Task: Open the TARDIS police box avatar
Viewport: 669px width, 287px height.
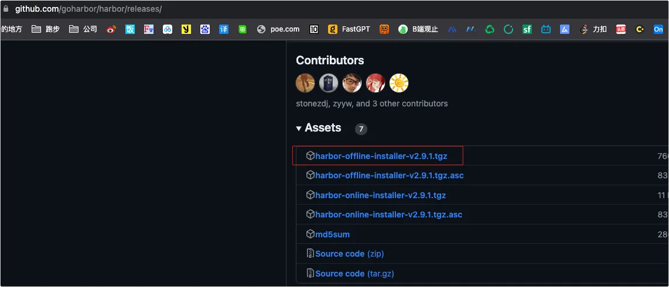Action: point(329,83)
